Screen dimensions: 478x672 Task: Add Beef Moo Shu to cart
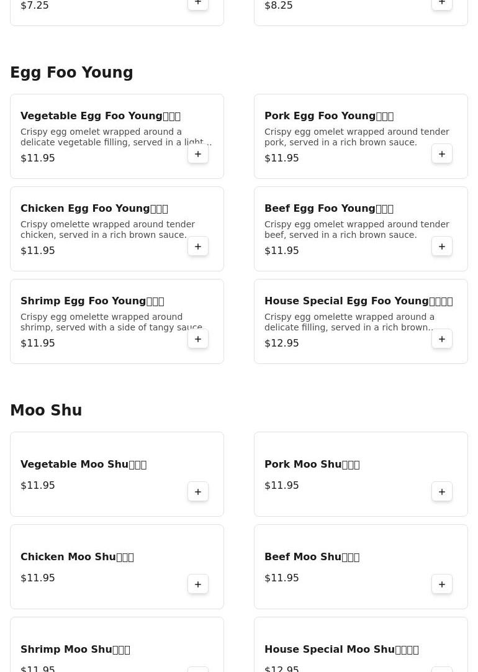pyautogui.click(x=442, y=584)
